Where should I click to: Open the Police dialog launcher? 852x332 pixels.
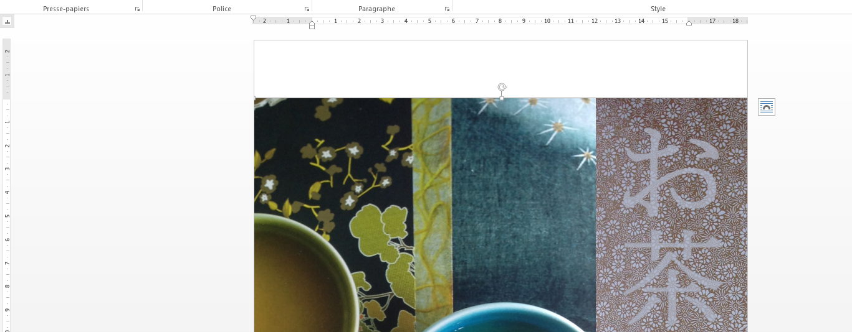[307, 9]
